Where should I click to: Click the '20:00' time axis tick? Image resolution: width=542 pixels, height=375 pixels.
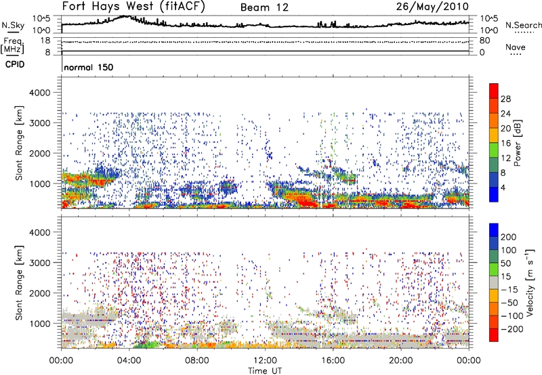400,361
